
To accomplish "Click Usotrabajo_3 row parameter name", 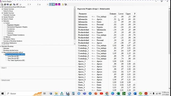I will coord(83,46).
